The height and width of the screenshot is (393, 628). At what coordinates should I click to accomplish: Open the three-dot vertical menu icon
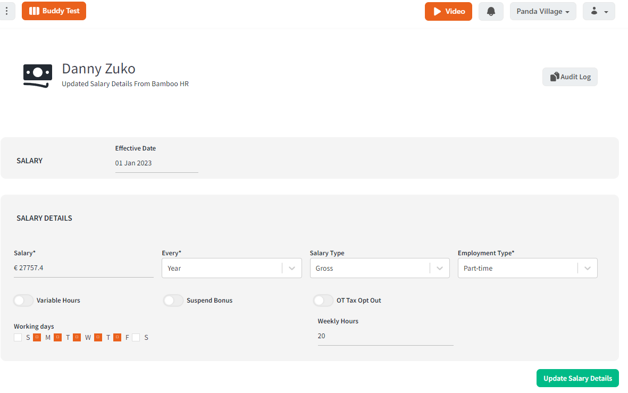tap(6, 11)
